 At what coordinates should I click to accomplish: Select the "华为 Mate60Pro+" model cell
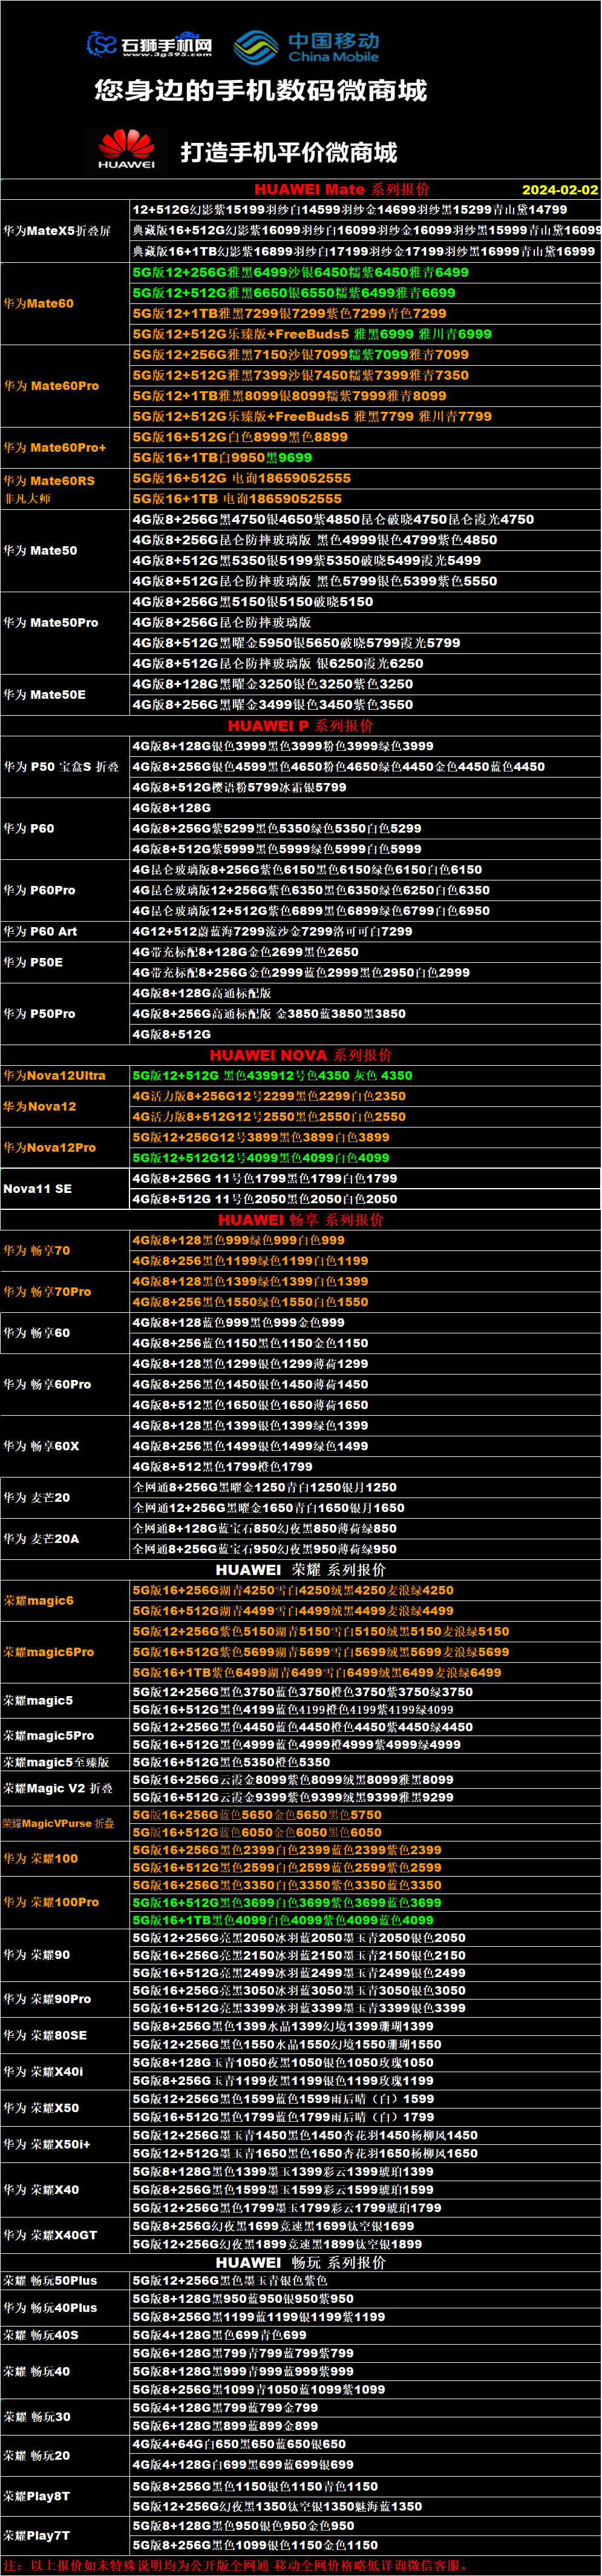pyautogui.click(x=65, y=447)
